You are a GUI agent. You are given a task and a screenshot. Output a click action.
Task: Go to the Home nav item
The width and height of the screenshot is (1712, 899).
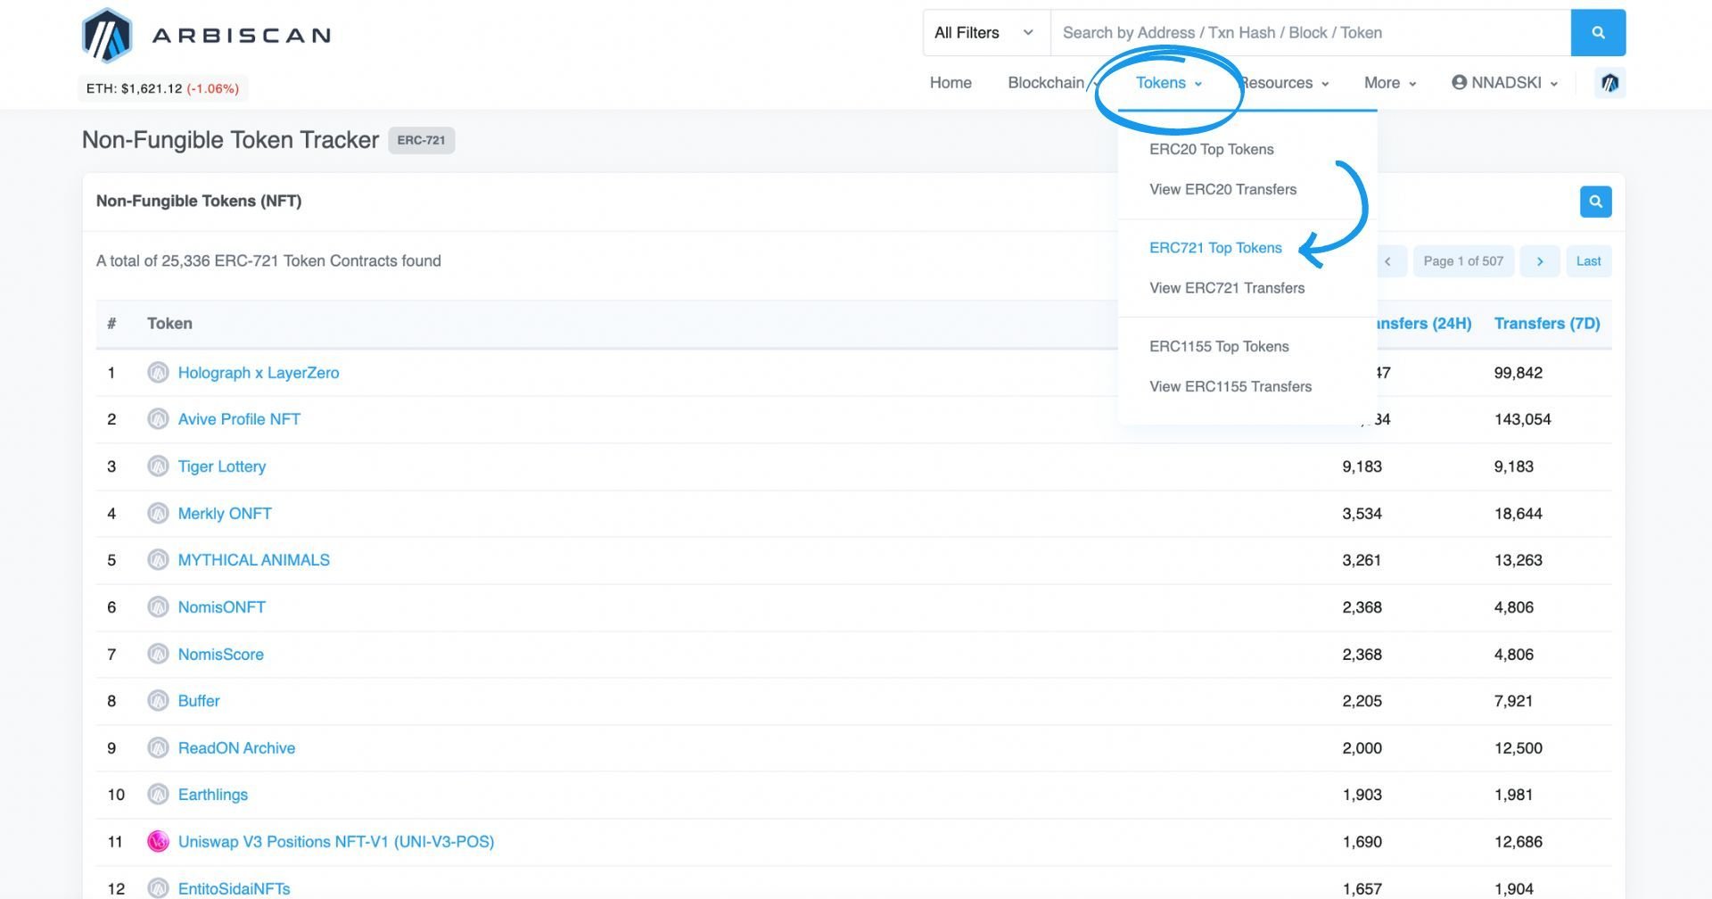click(x=951, y=83)
